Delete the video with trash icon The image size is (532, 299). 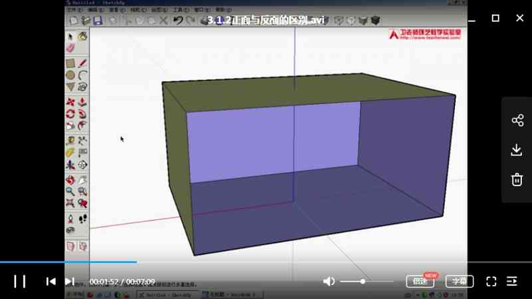(x=517, y=179)
